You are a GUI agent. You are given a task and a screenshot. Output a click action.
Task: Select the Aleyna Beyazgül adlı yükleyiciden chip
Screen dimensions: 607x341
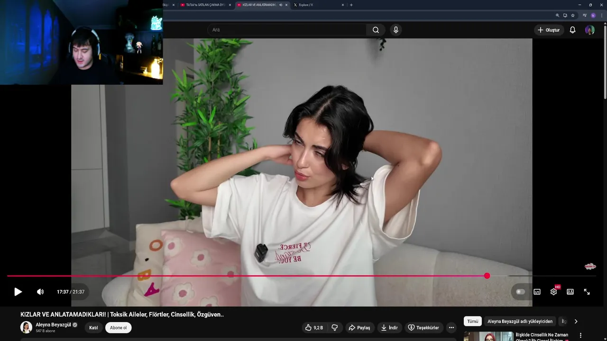520,321
